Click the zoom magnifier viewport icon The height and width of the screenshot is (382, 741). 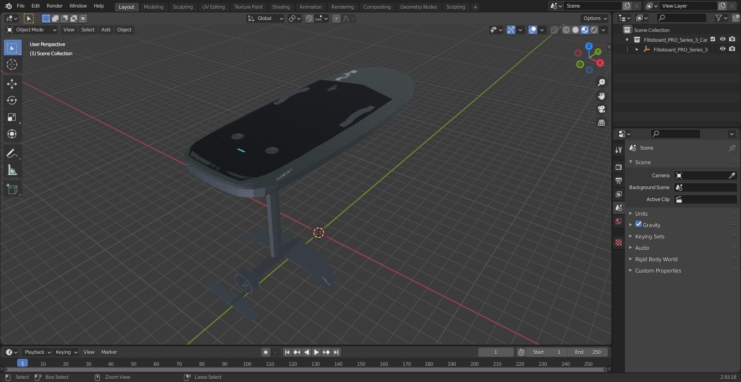click(x=602, y=82)
